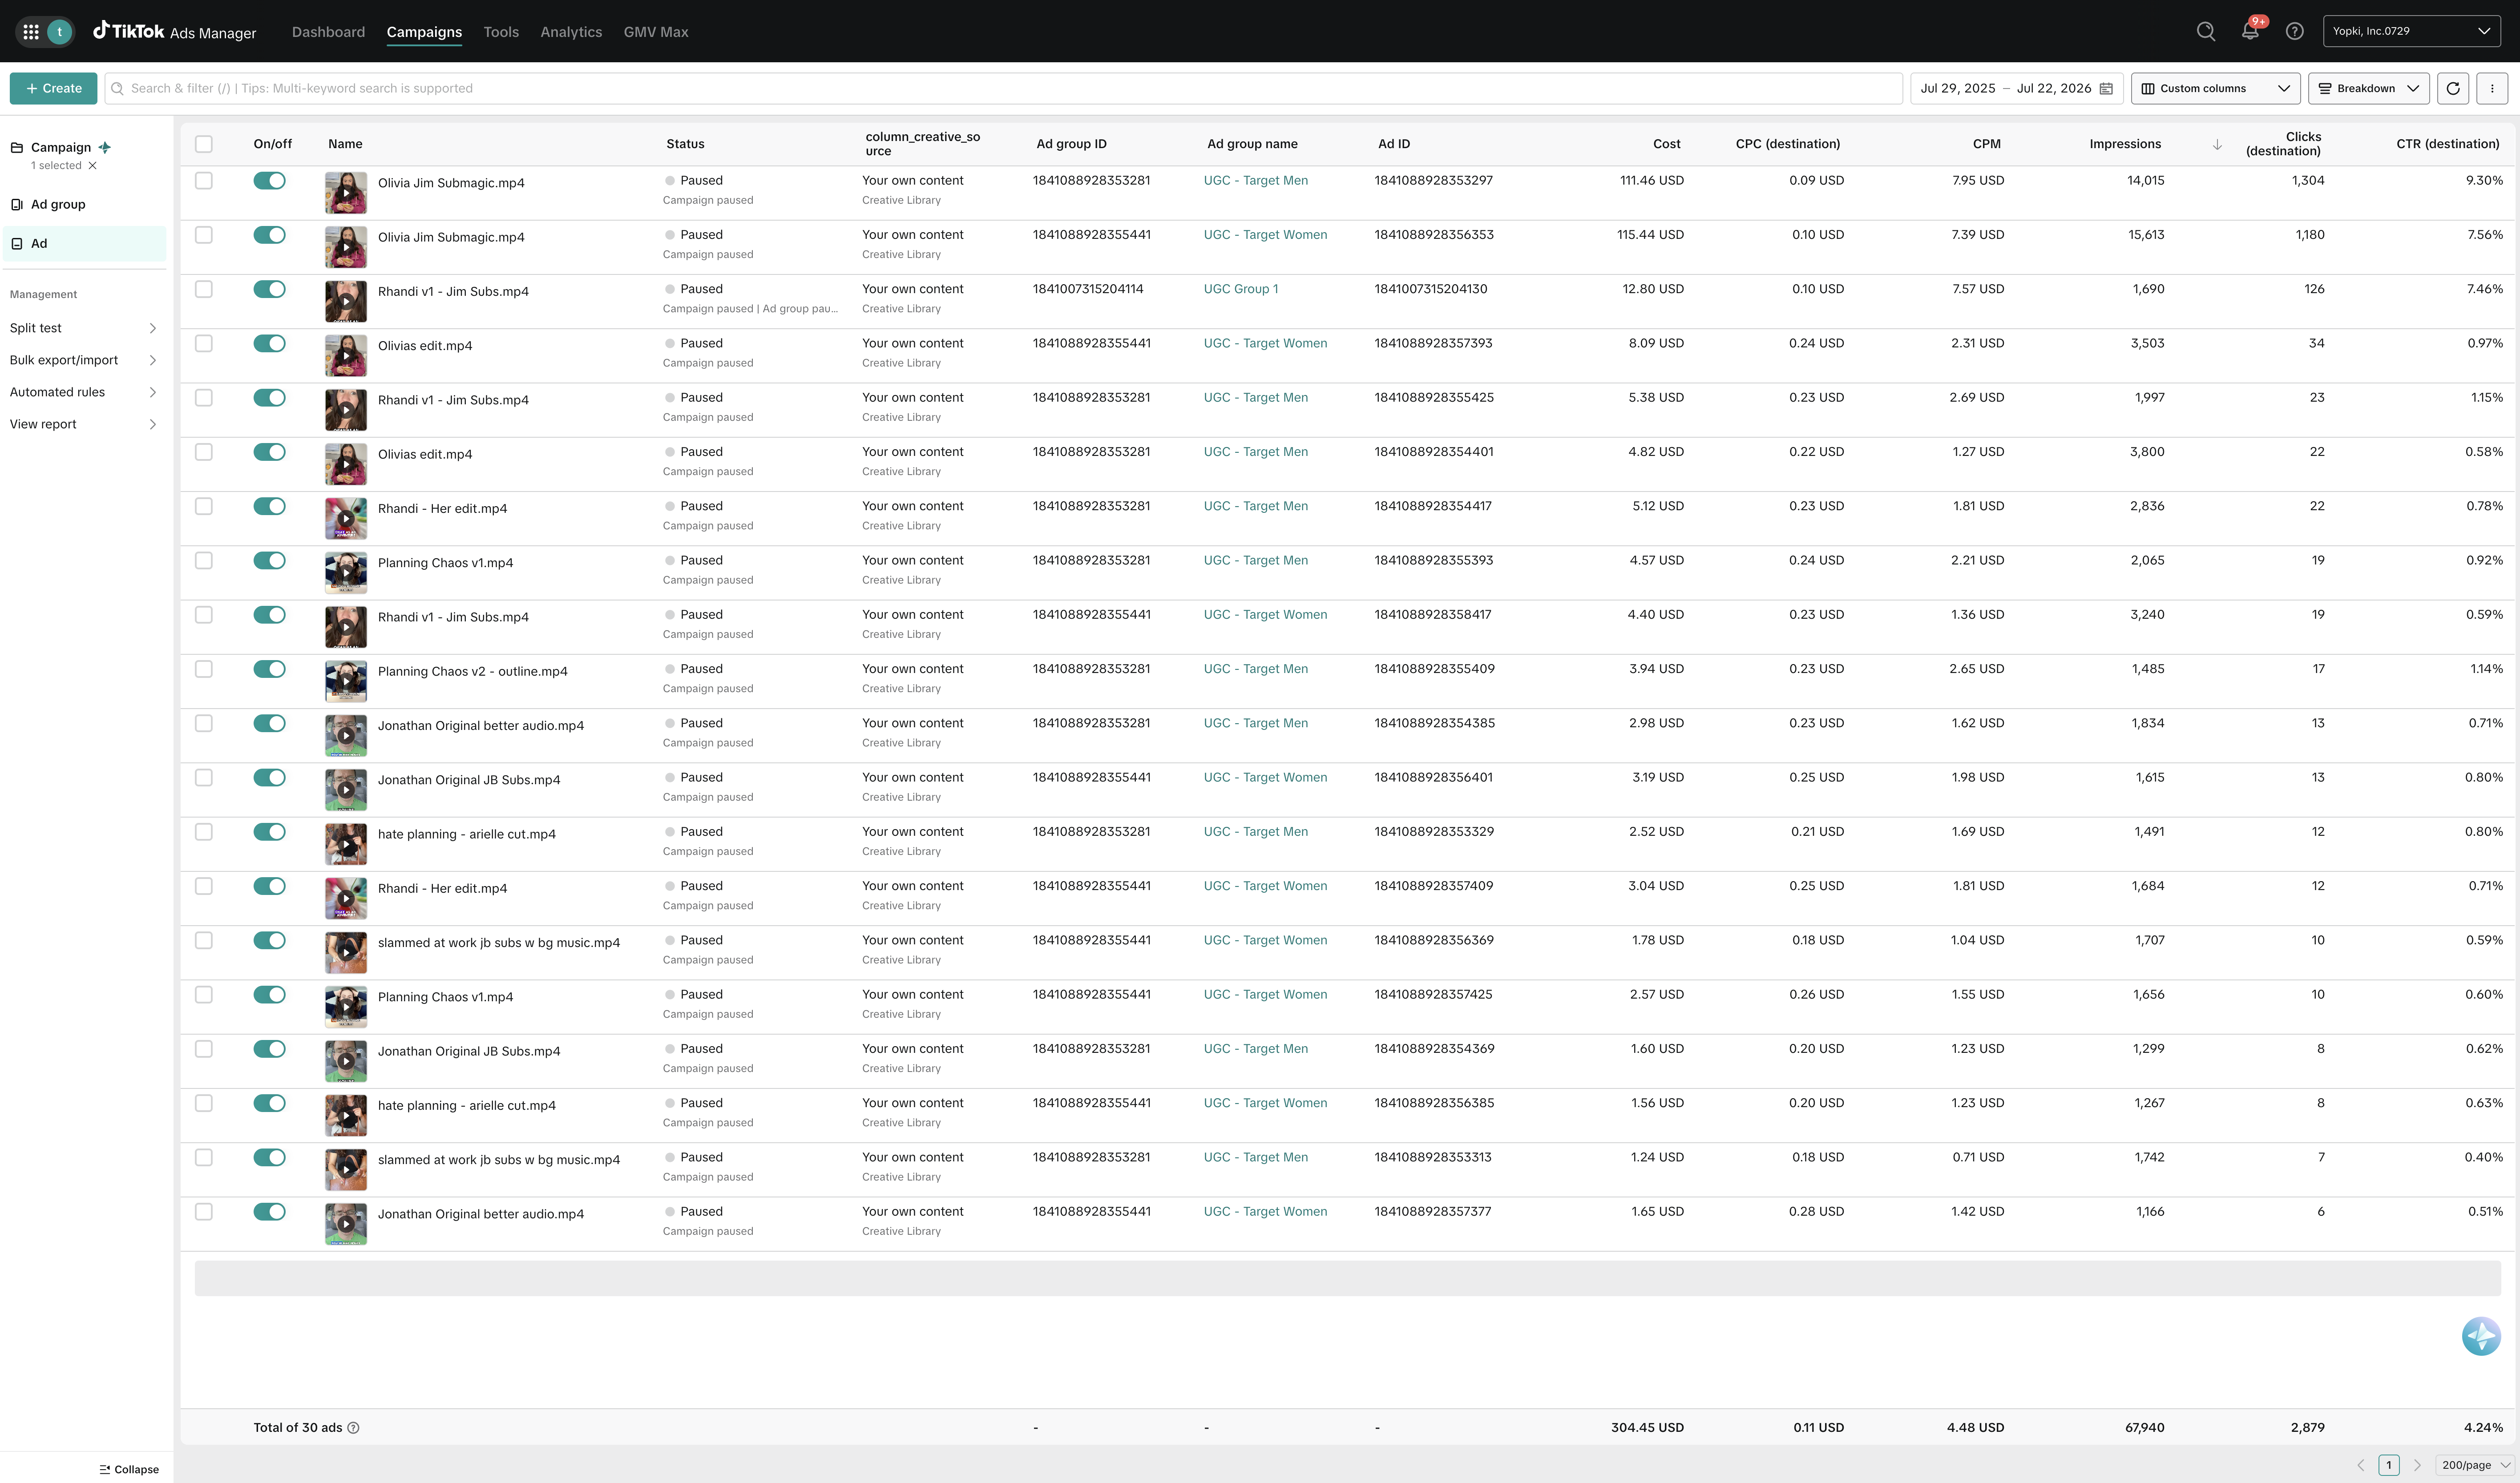
Task: Open the more options kebab menu
Action: (2492, 88)
